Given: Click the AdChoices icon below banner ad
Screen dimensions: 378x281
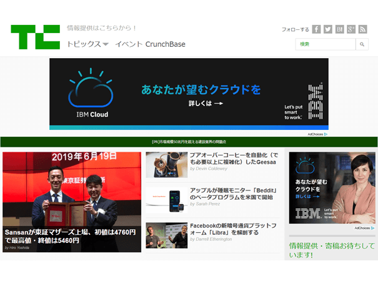Looking at the screenshot, I should (x=317, y=134).
